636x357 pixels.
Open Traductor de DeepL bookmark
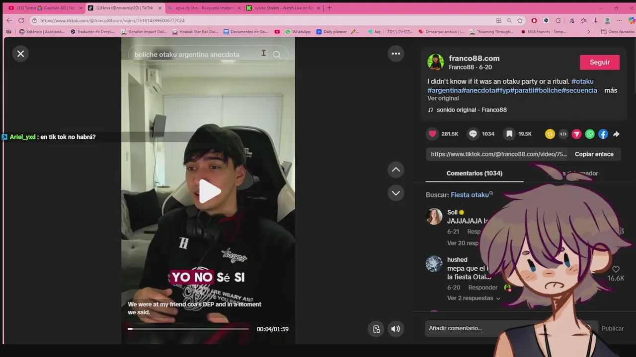click(x=92, y=32)
